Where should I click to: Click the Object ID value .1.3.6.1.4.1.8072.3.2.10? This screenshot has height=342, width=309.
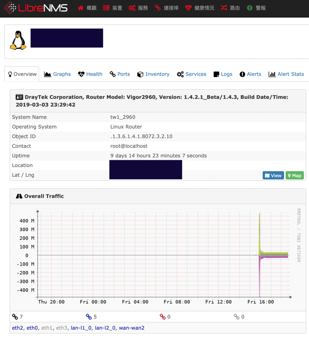[141, 136]
